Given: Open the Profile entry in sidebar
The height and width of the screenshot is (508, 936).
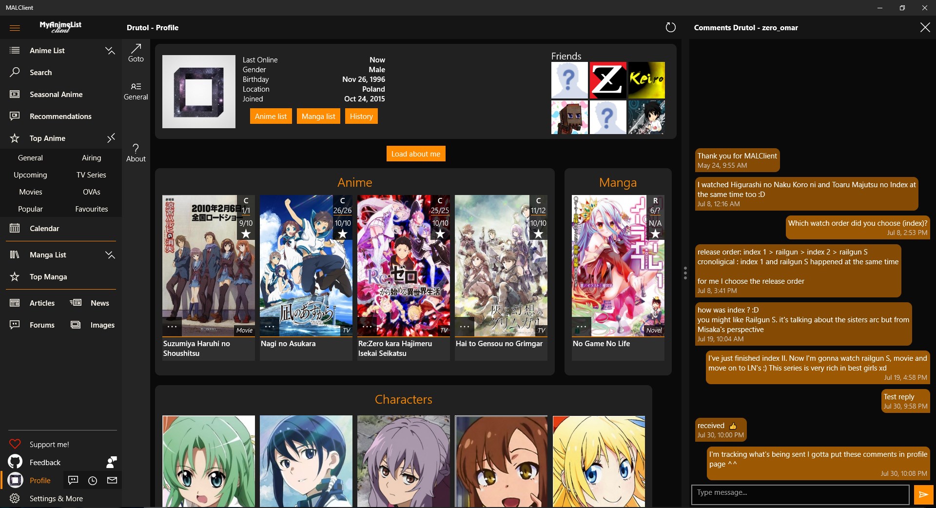Looking at the screenshot, I should point(32,480).
